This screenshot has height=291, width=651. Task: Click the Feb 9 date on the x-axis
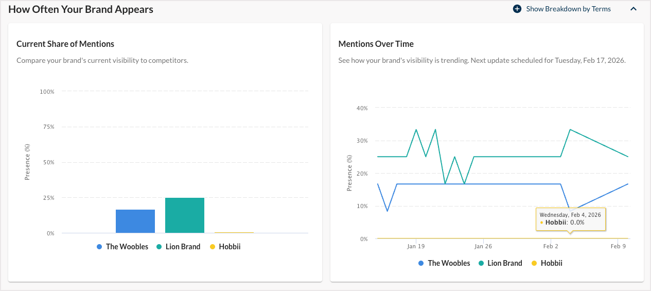tap(618, 247)
